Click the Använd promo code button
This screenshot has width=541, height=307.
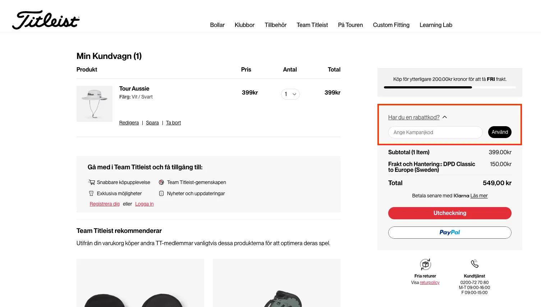pyautogui.click(x=499, y=132)
